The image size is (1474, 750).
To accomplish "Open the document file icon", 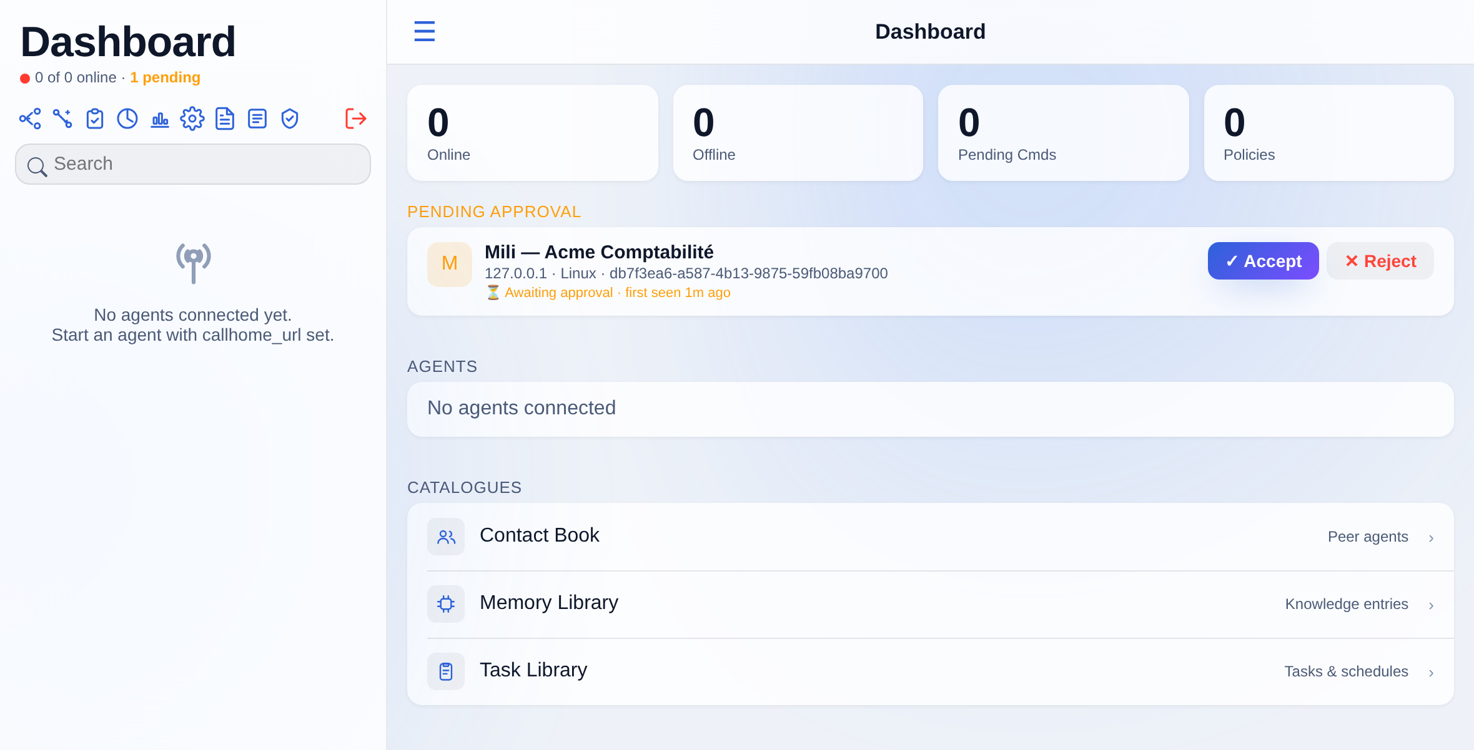I will click(x=225, y=119).
